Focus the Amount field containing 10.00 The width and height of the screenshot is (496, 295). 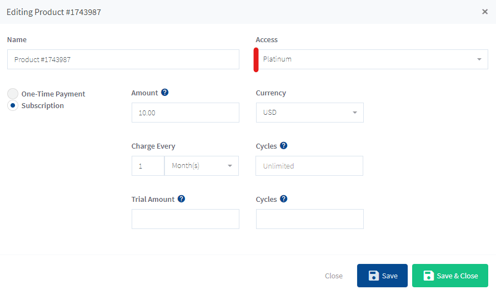(x=185, y=113)
